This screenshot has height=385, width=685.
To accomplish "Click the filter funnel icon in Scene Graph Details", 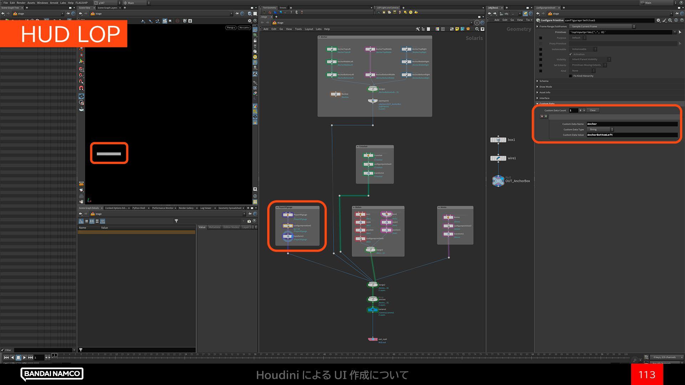I will click(x=176, y=221).
